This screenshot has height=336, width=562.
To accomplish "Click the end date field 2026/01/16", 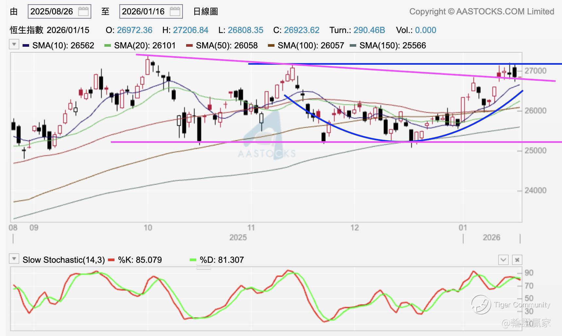I will pyautogui.click(x=151, y=12).
